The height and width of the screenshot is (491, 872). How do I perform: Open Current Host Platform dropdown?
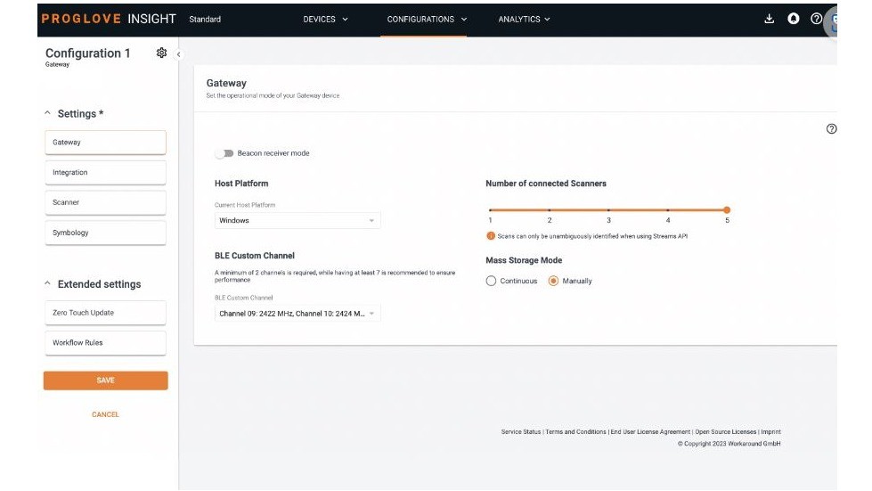pyautogui.click(x=297, y=220)
